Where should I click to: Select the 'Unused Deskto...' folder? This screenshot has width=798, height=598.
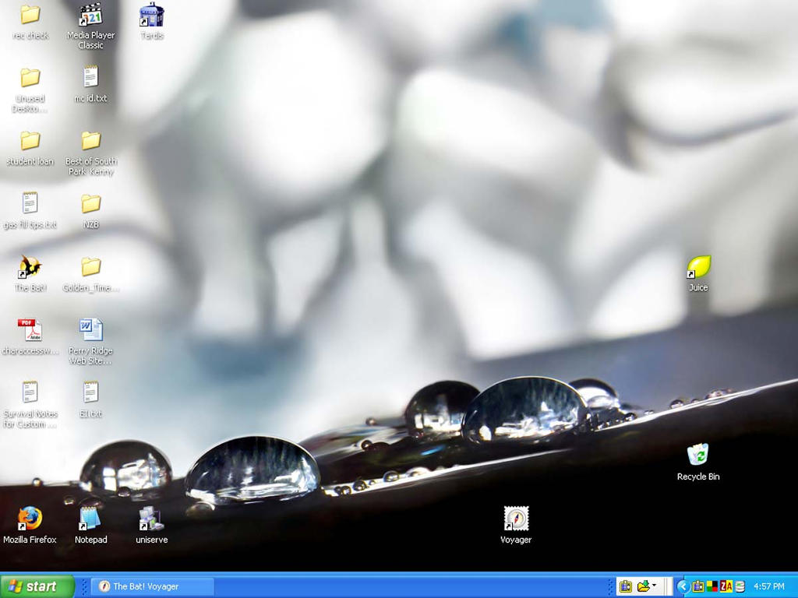[30, 90]
